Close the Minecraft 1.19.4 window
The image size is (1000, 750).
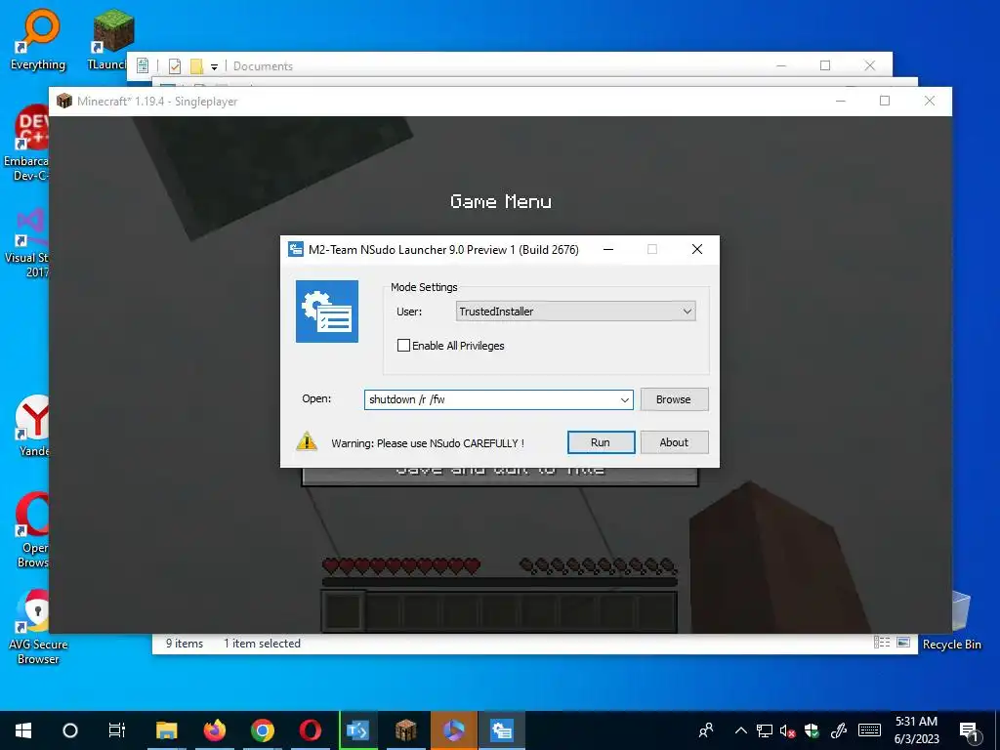pyautogui.click(x=930, y=101)
